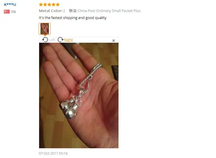The image size is (216, 158).
Task: Select the second orange rating star
Action: click(45, 4)
